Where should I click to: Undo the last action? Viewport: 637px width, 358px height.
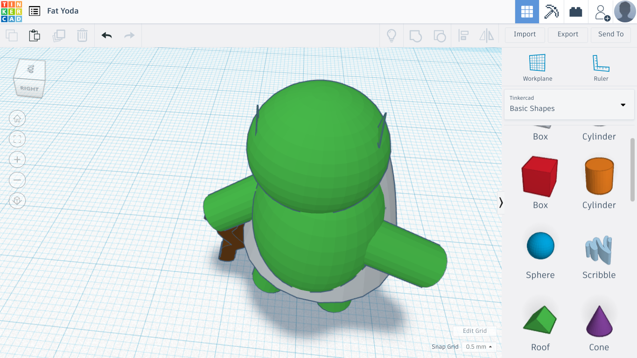(x=107, y=35)
